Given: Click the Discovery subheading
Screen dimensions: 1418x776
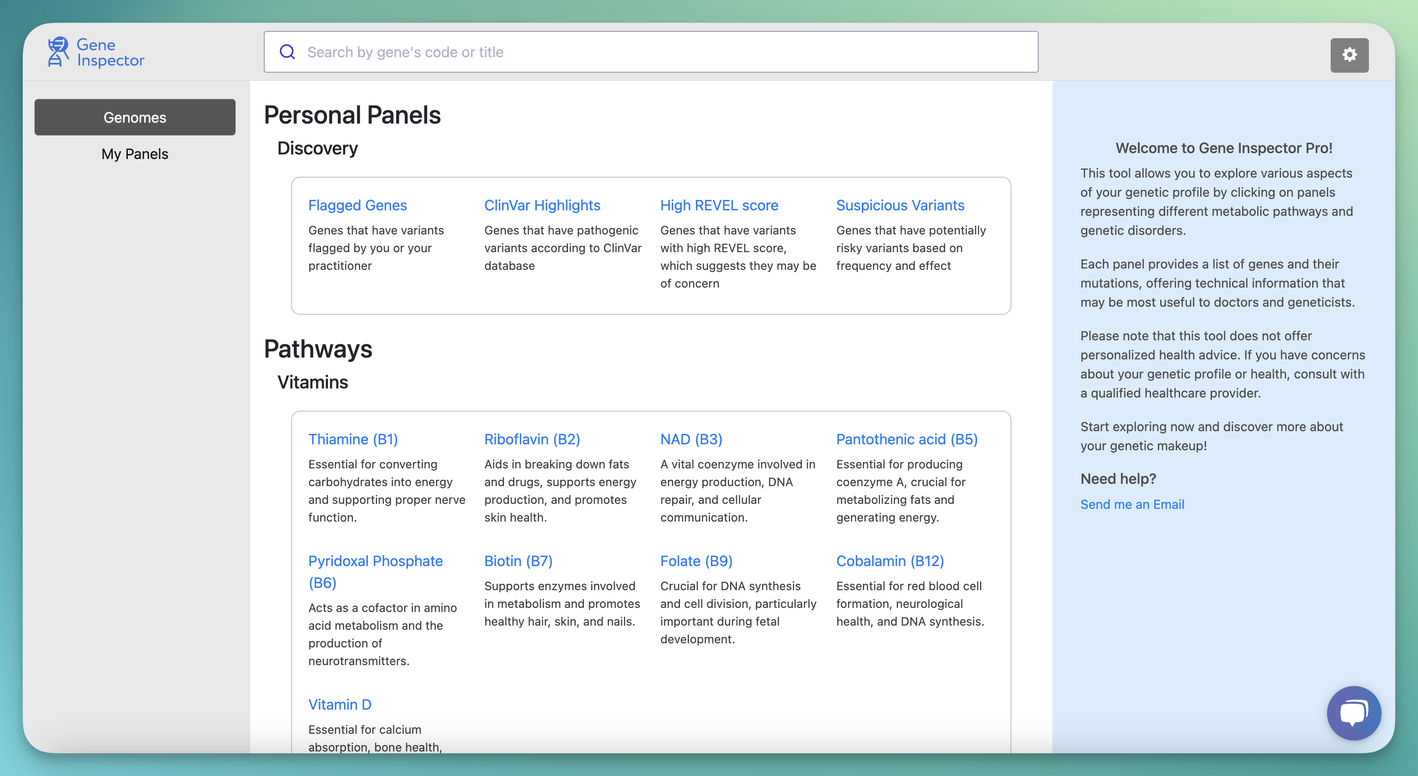Looking at the screenshot, I should (317, 148).
